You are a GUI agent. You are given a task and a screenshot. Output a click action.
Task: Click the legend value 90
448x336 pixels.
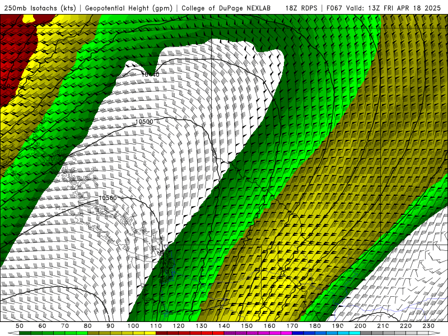(x=110, y=326)
